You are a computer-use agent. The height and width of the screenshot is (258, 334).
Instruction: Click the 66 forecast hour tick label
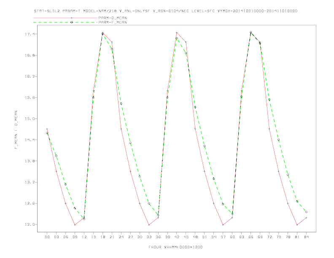click(x=251, y=237)
